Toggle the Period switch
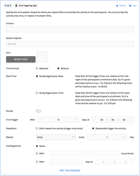The width and height of the screenshot is (140, 176). point(38,111)
